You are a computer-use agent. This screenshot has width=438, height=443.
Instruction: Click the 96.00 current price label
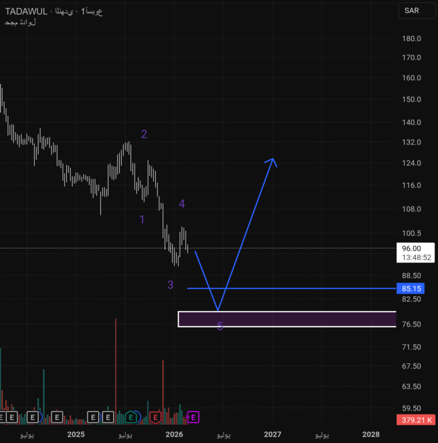point(411,248)
